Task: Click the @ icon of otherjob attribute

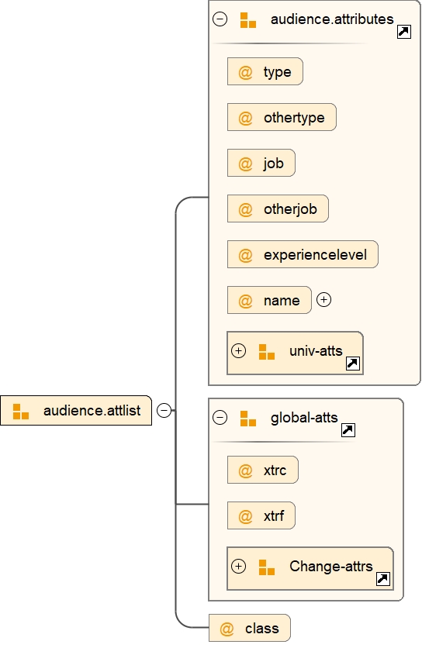Action: [x=245, y=209]
